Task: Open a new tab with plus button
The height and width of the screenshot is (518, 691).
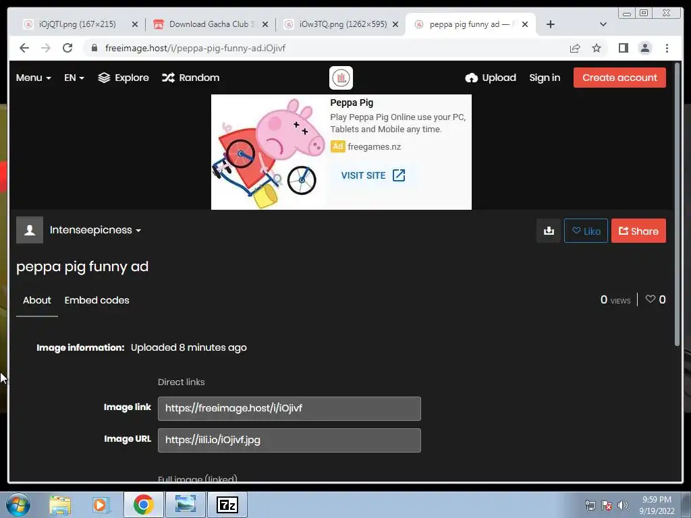Action: click(551, 24)
